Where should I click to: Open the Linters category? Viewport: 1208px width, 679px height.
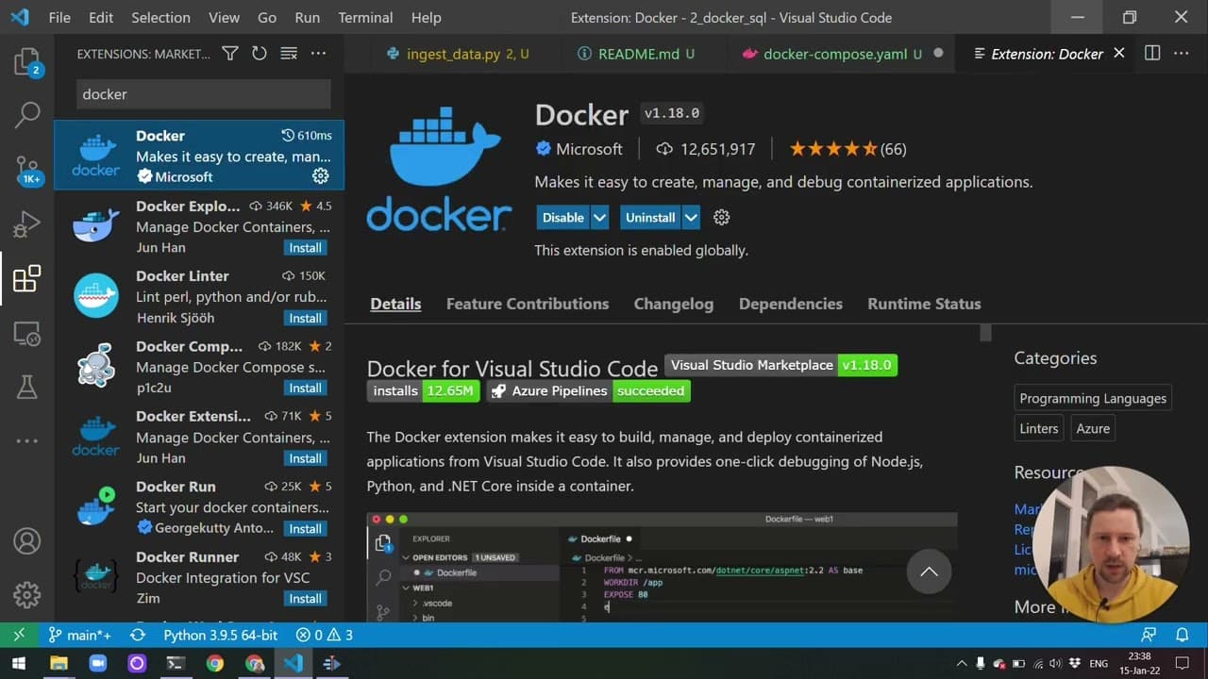[1039, 428]
